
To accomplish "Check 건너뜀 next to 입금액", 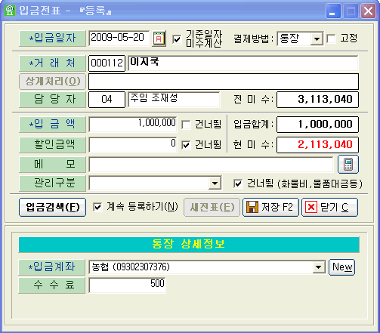I will 186,125.
